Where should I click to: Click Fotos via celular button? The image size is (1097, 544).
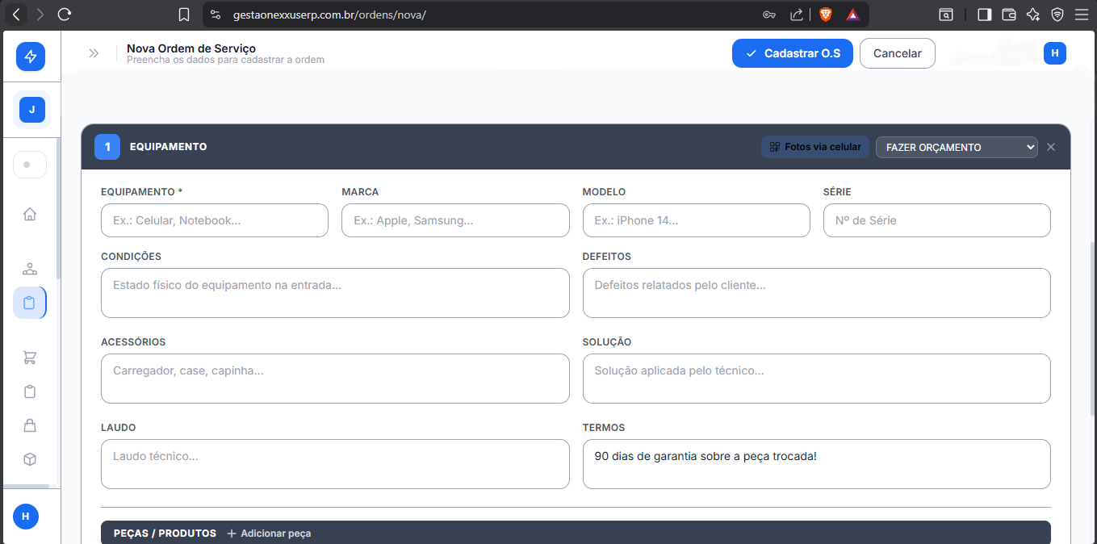pyautogui.click(x=815, y=147)
